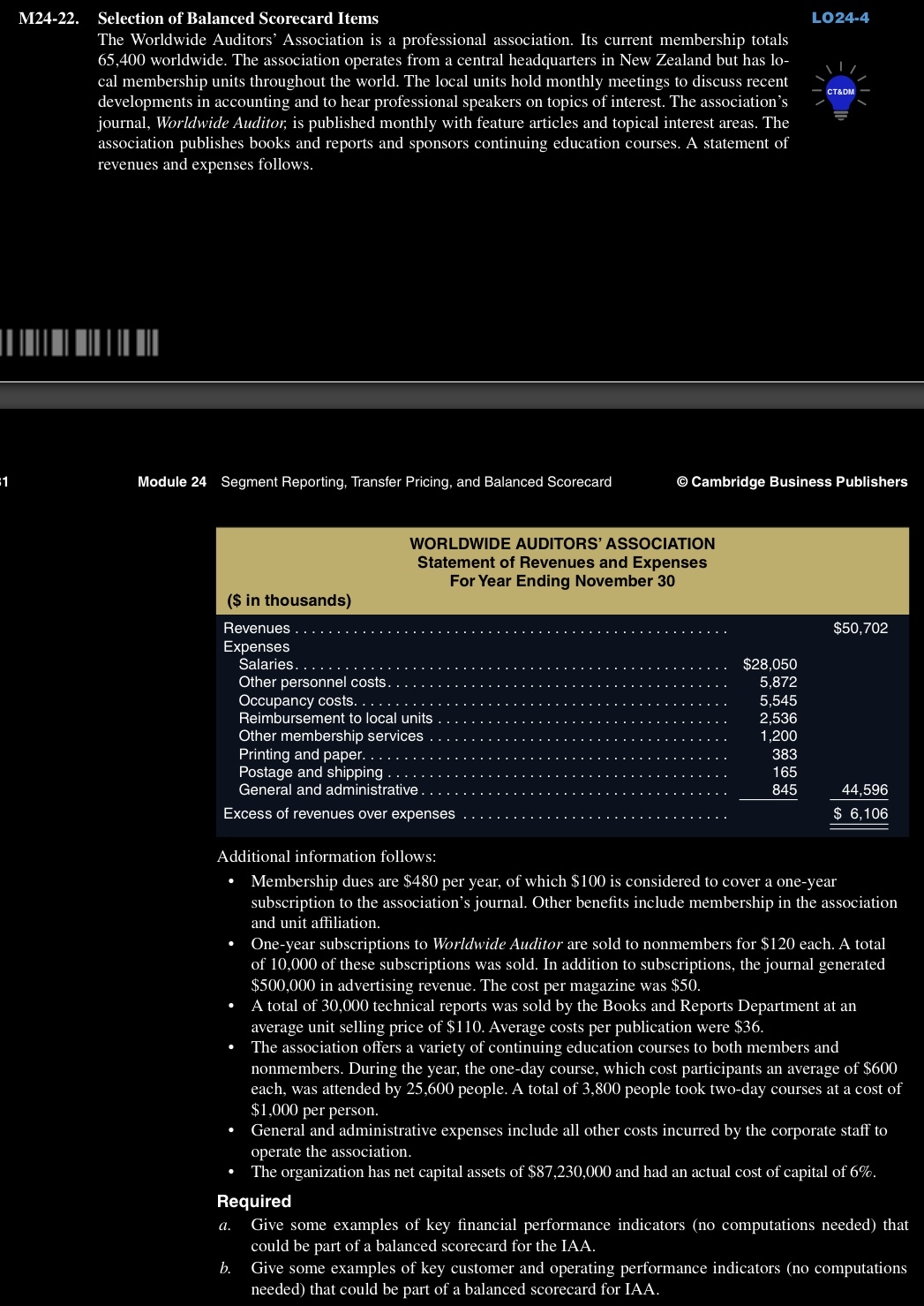Click the © Cambridge Business Publishers credit
Image resolution: width=924 pixels, height=1306 pixels.
pos(793,482)
